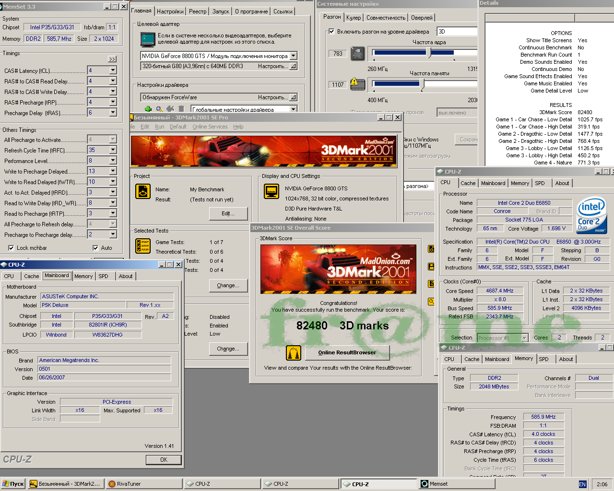The image size is (614, 491).
Task: Click the floppy disk icon beside the score dialog
Action: tap(431, 267)
